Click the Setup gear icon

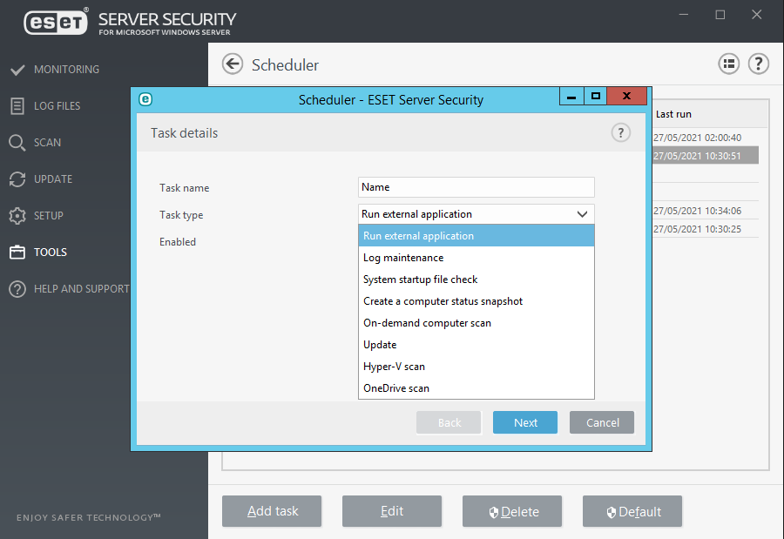coord(17,215)
